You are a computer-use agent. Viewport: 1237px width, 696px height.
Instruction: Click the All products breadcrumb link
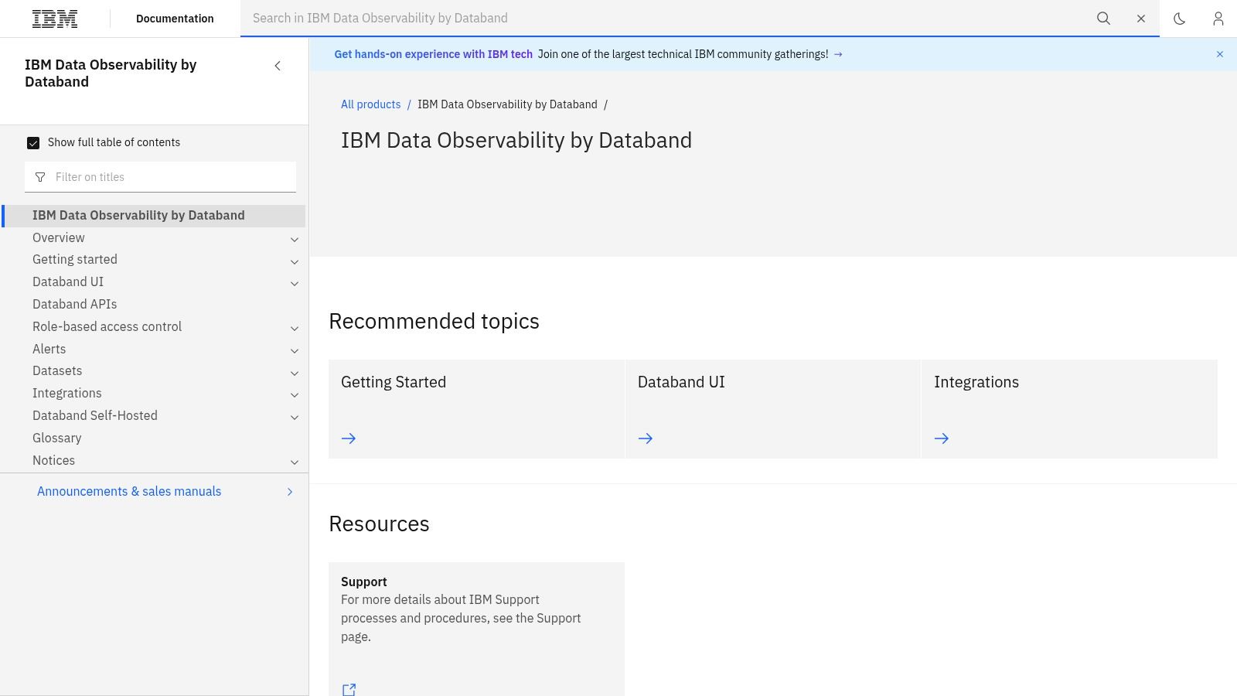(x=371, y=104)
